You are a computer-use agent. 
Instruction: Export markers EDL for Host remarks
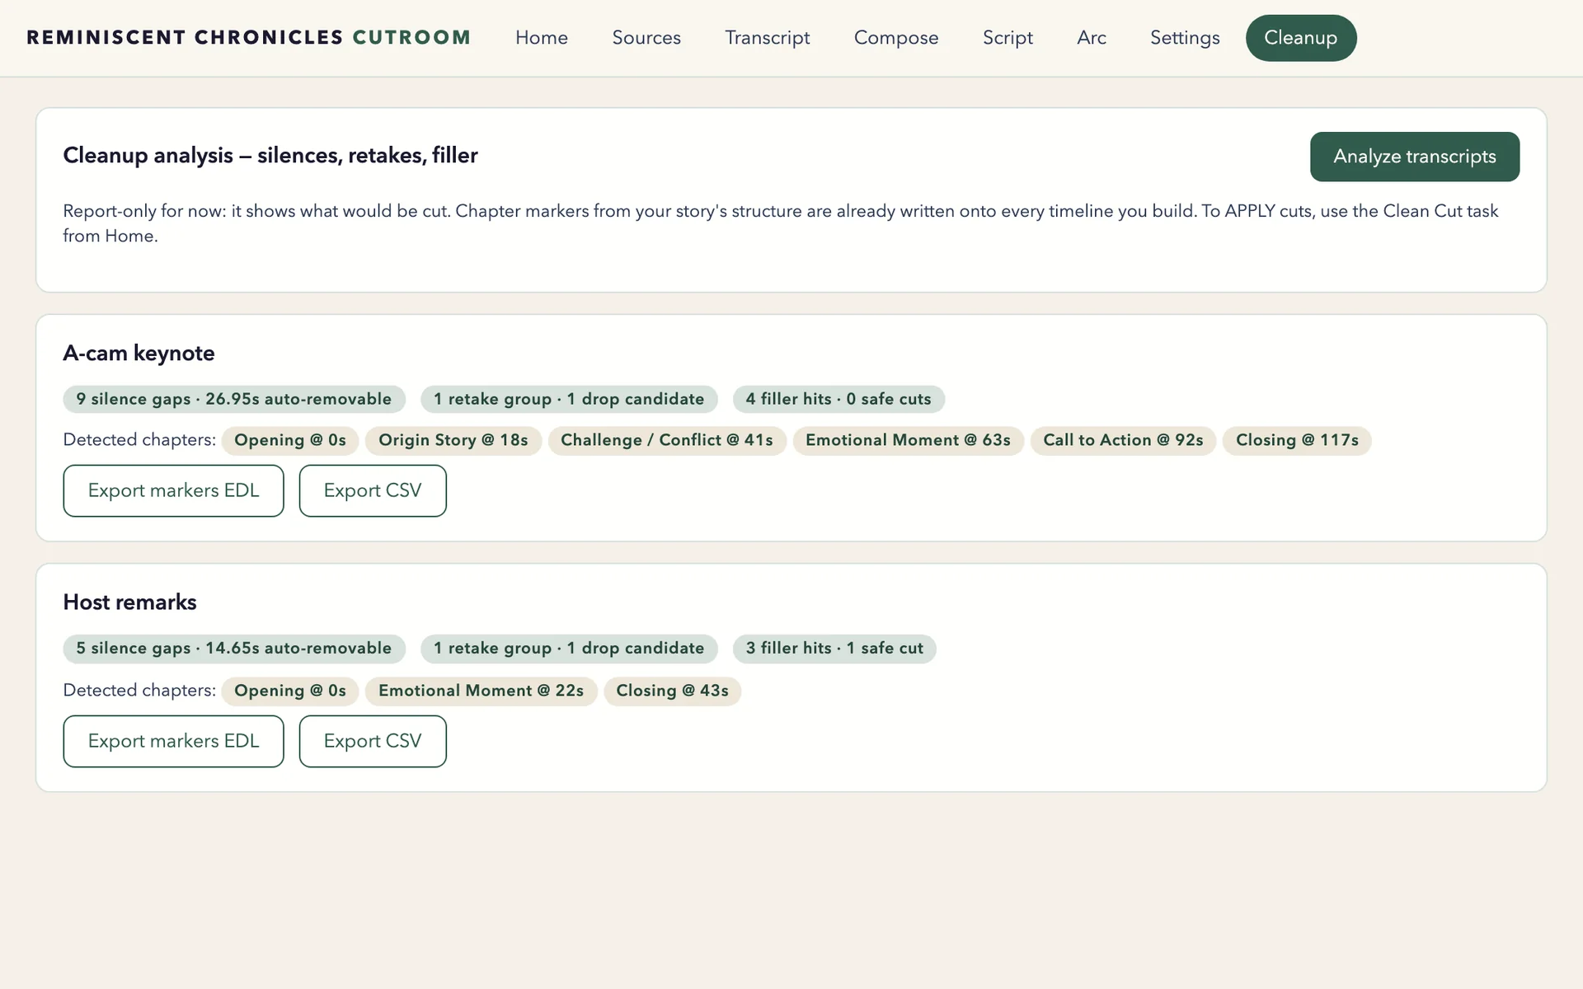[x=173, y=741]
